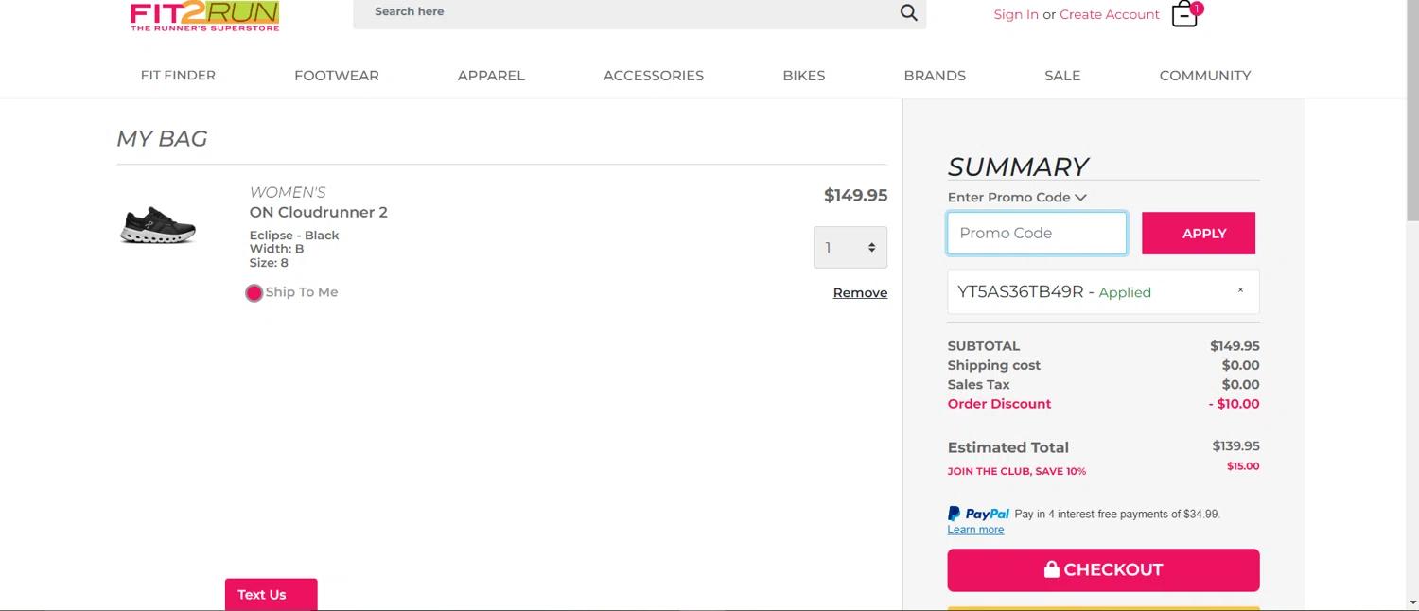Click the Order Discount label

point(999,404)
